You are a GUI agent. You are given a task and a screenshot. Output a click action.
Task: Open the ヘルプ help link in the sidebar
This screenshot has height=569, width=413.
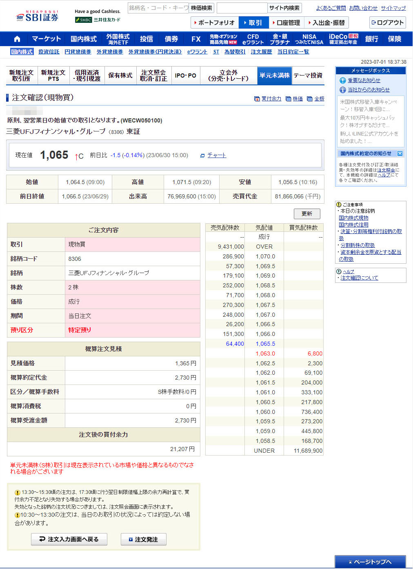[x=348, y=271]
